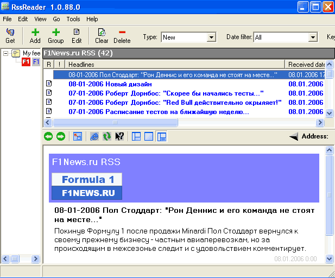The height and width of the screenshot is (278, 335).
Task: Collapse the My feeds tree node
Action: 6,53
